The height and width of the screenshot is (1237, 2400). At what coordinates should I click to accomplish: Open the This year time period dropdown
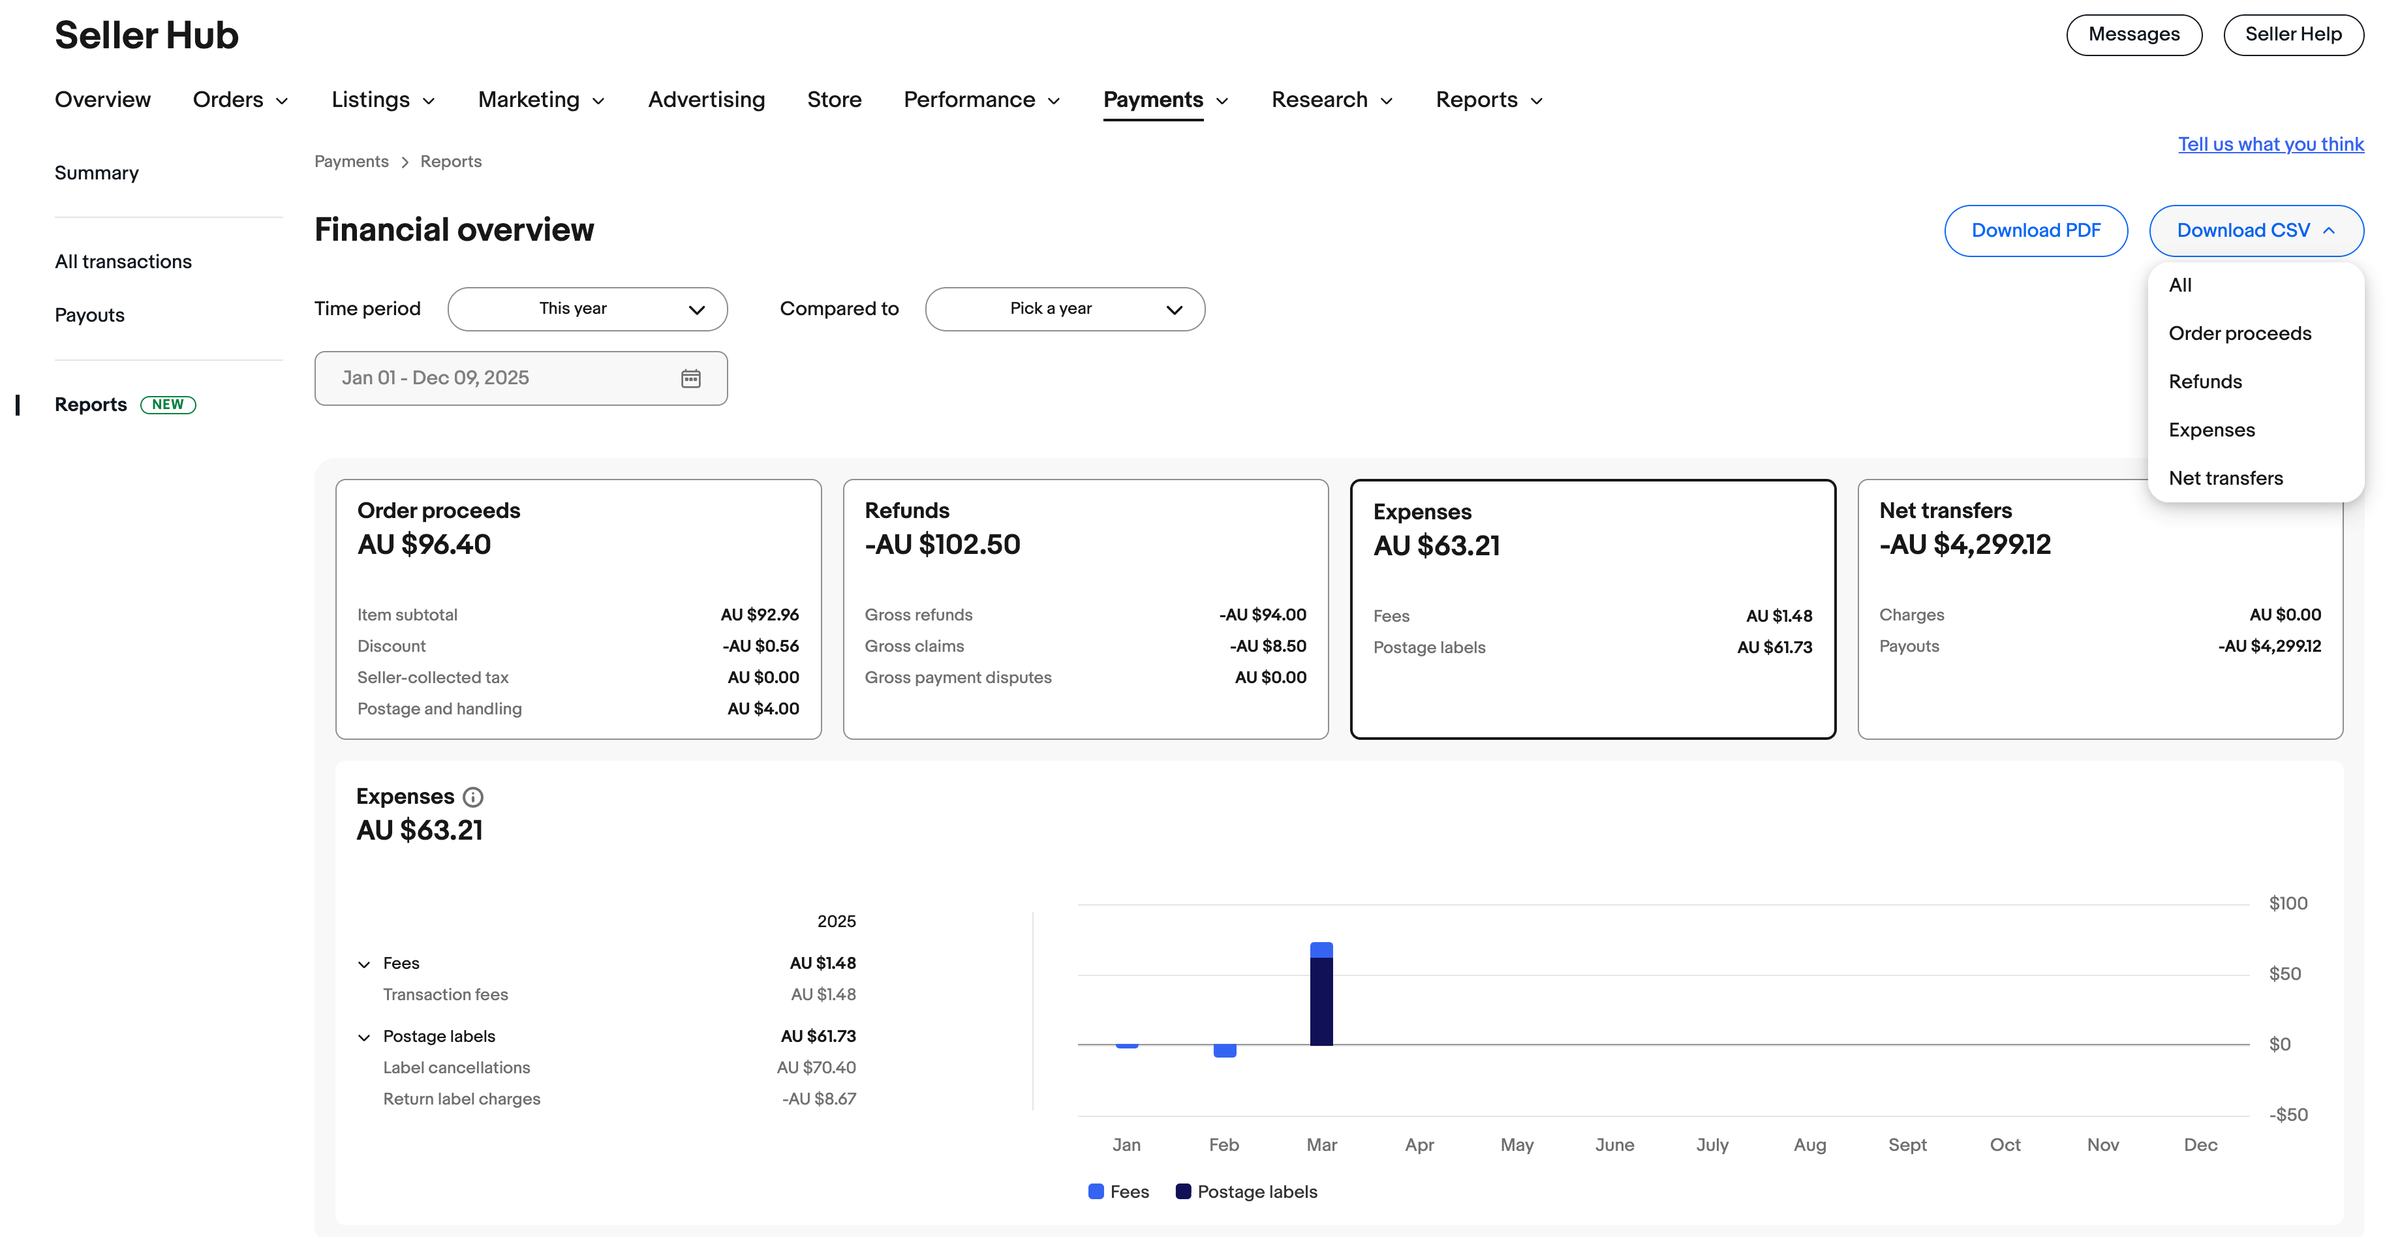587,309
